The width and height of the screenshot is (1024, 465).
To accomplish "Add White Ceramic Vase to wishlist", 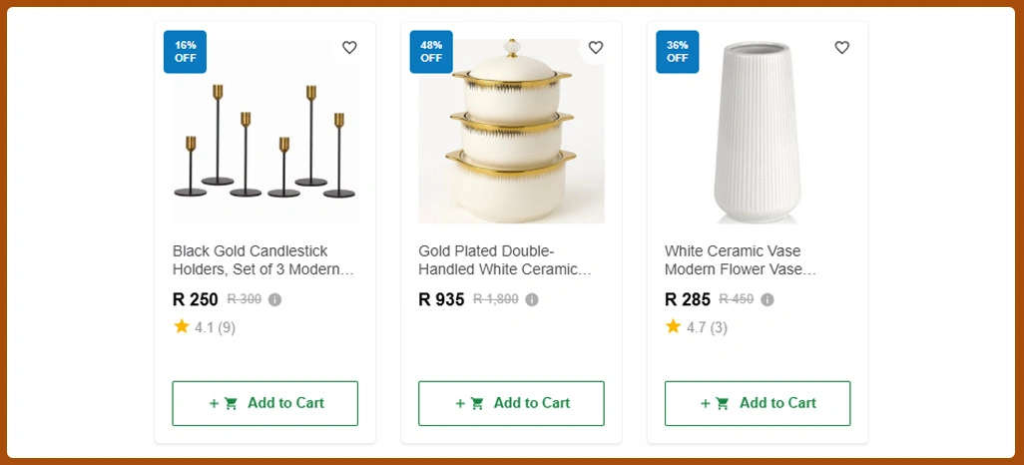I will click(x=841, y=48).
